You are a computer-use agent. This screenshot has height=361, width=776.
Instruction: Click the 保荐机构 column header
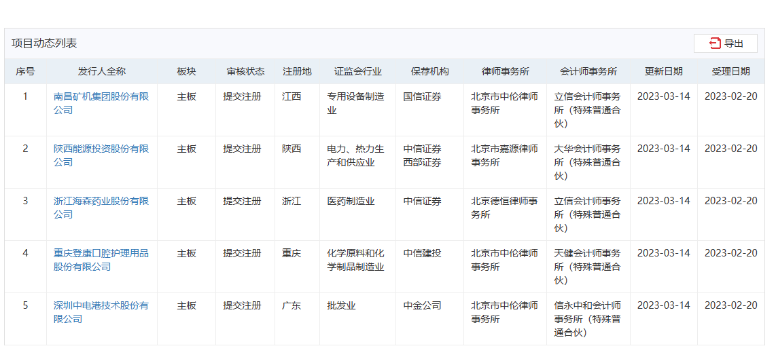click(429, 71)
